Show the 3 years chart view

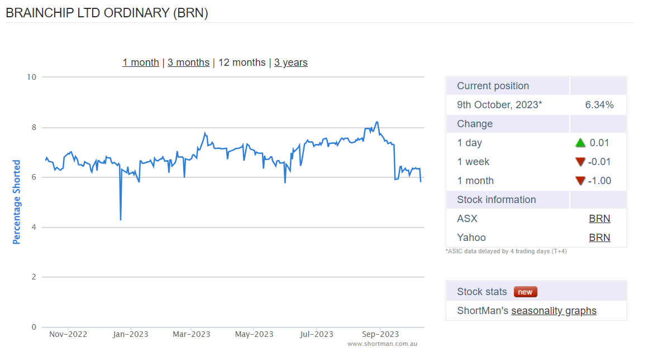[x=290, y=62]
